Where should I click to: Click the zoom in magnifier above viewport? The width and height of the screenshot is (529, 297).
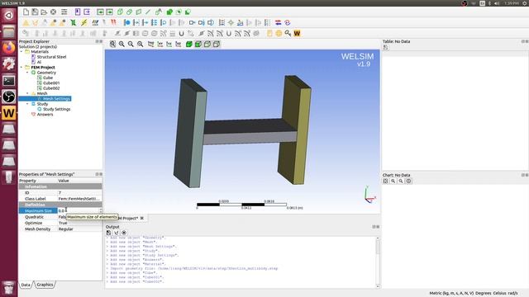(122, 44)
